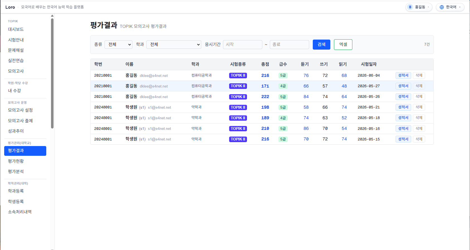The width and height of the screenshot is (470, 250).
Task: Click the 홍 avatar icon in the header
Action: [410, 7]
